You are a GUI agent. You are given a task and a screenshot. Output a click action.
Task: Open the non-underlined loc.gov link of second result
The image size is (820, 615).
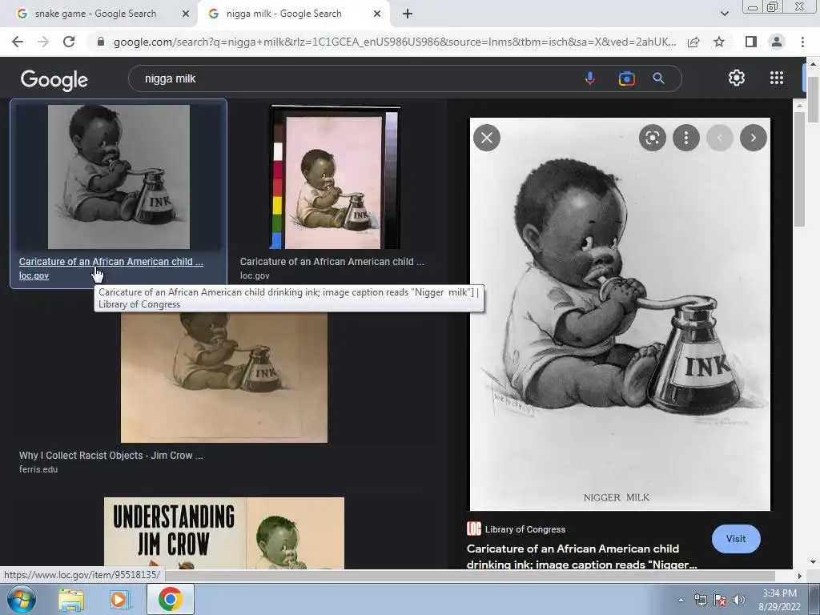tap(255, 275)
